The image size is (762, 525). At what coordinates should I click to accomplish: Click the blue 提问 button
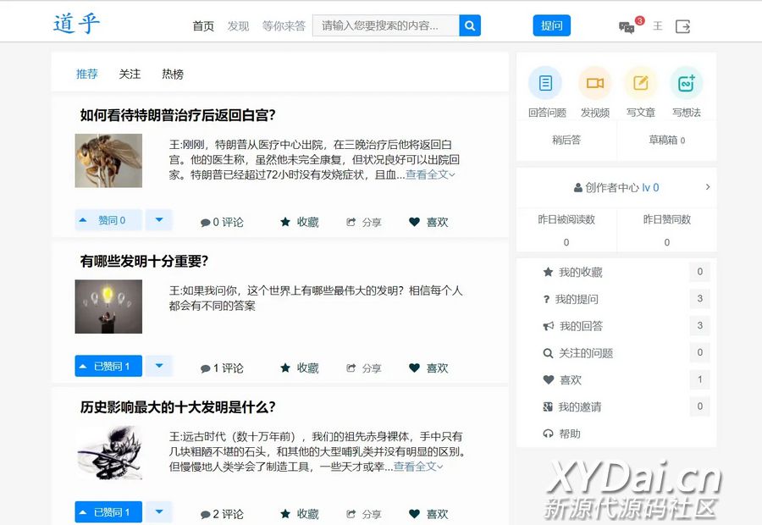click(551, 26)
